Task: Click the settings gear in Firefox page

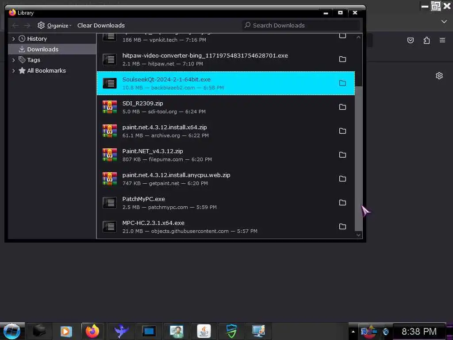Action: 439,76
